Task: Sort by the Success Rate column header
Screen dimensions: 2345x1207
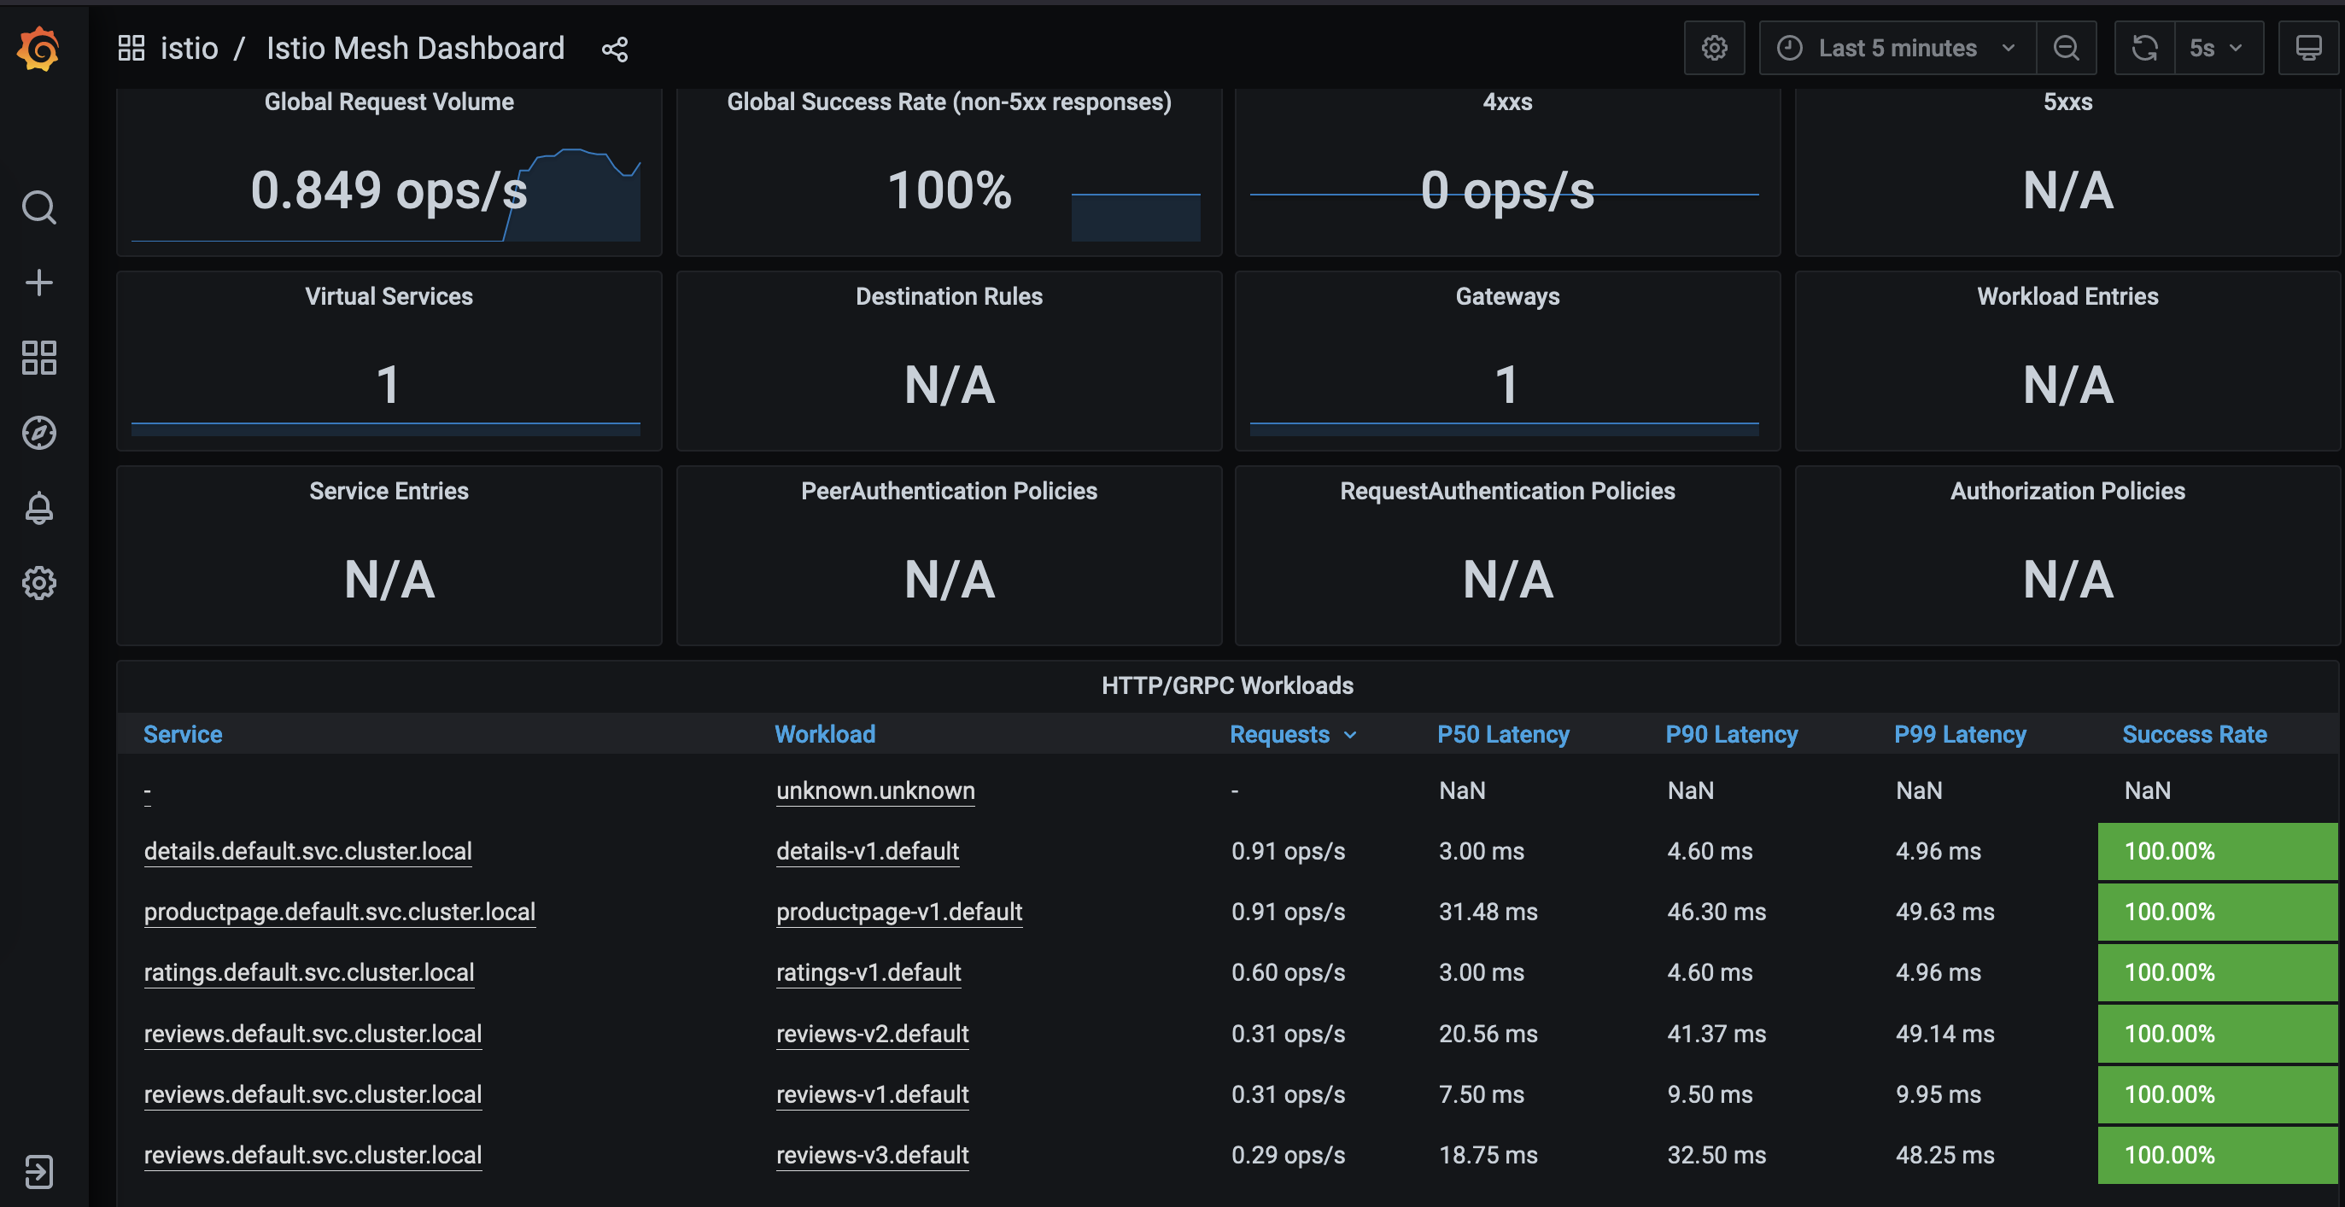Action: [2194, 735]
